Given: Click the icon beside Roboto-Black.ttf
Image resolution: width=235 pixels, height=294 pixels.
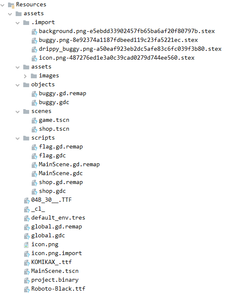Looking at the screenshot, I should click(x=27, y=289).
